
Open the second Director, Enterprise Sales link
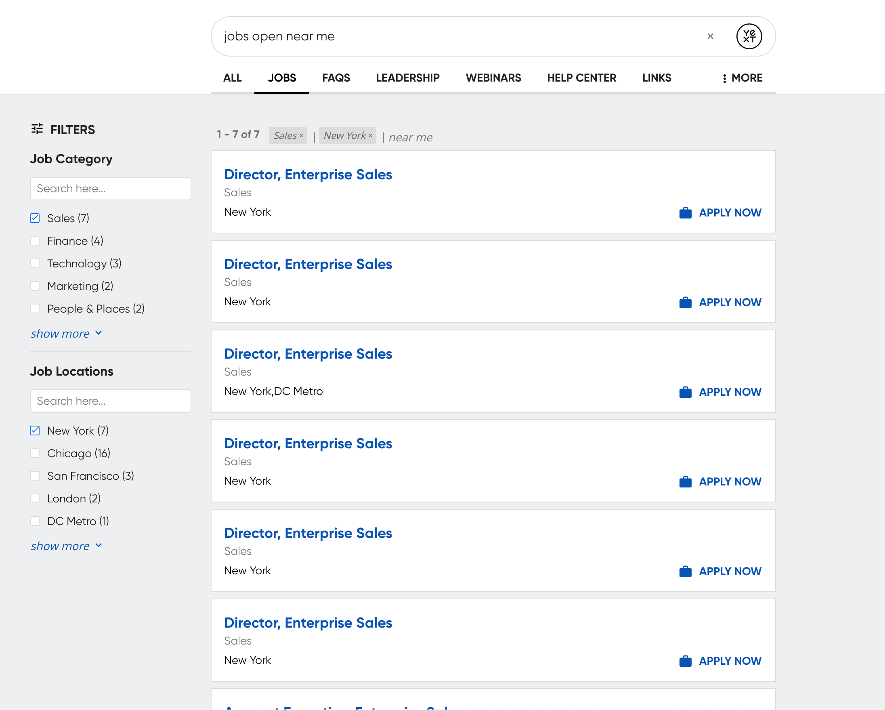[308, 264]
